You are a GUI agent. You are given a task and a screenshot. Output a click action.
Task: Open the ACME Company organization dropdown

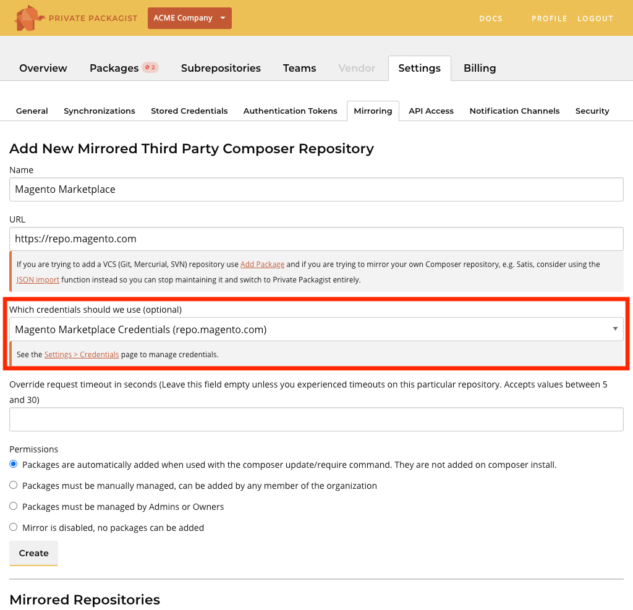tap(189, 18)
